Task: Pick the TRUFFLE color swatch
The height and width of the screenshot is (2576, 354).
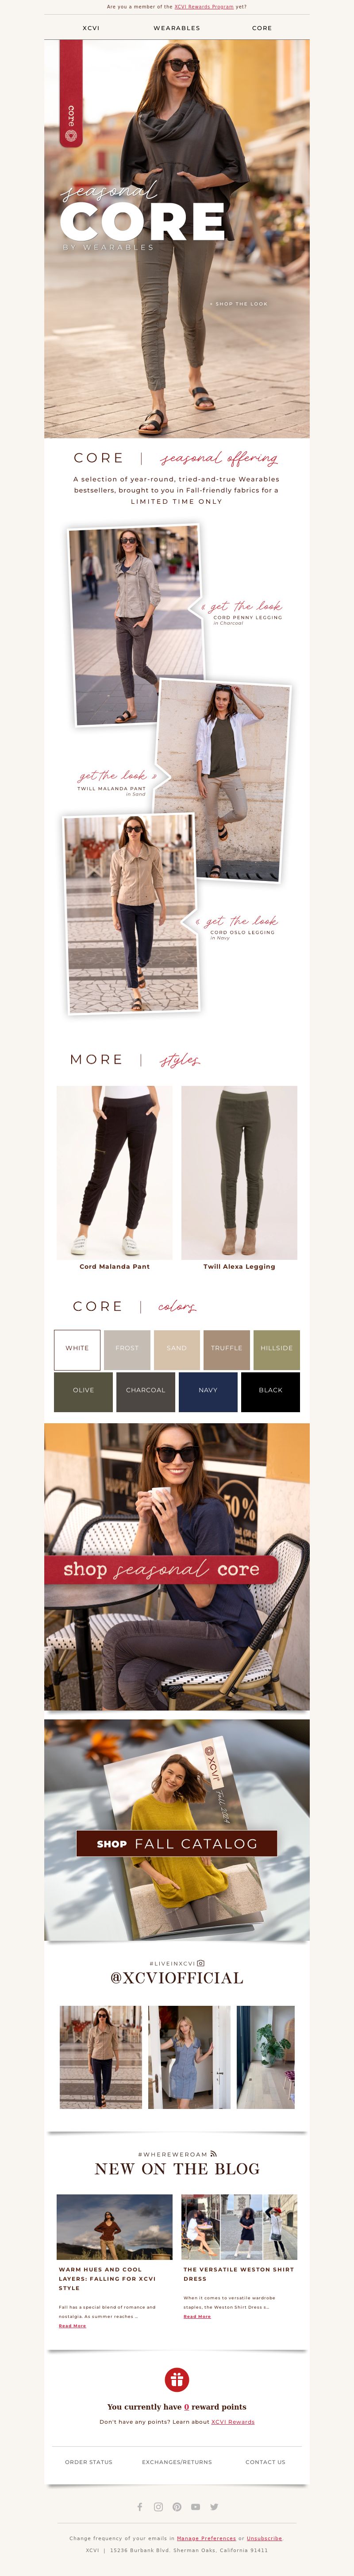Action: click(x=227, y=1349)
